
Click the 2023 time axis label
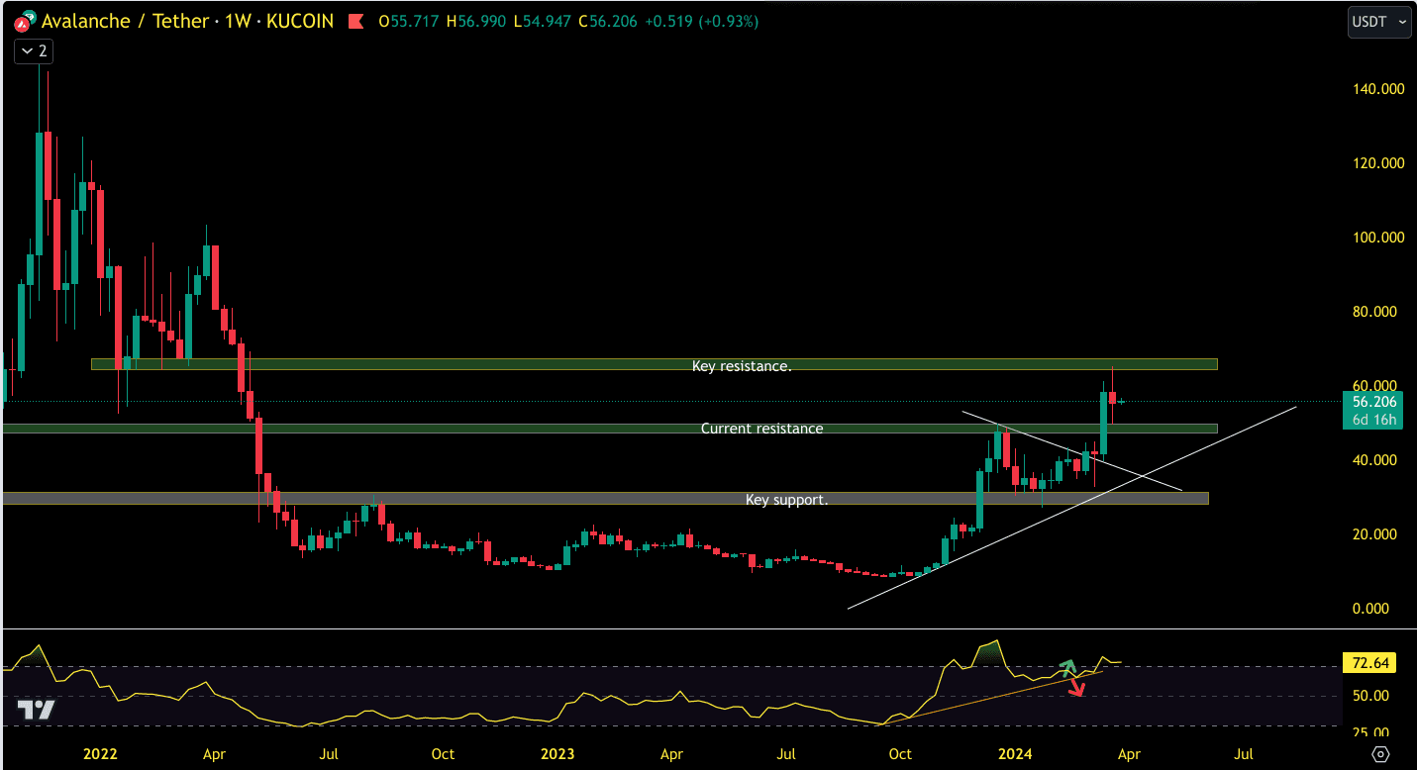click(557, 754)
